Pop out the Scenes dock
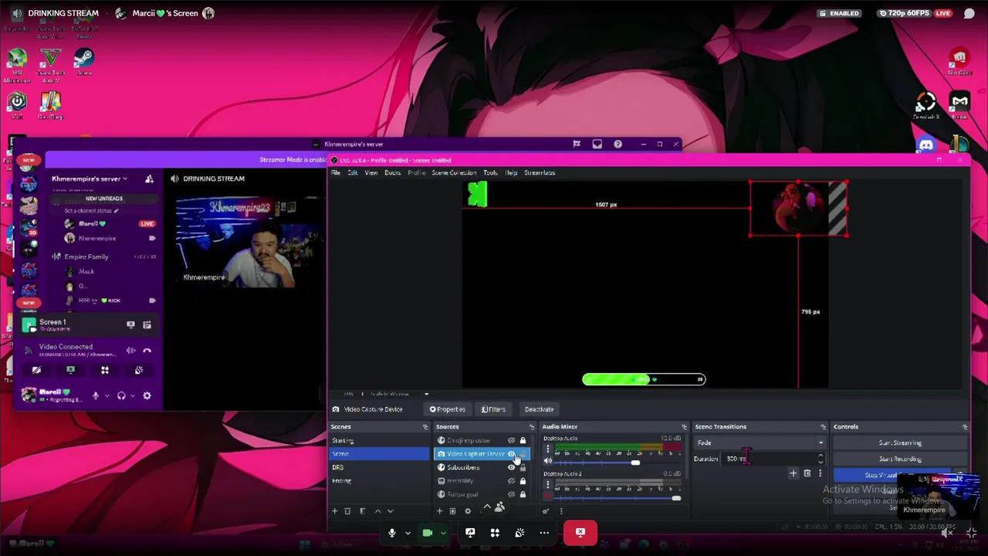This screenshot has width=988, height=556. (x=425, y=427)
